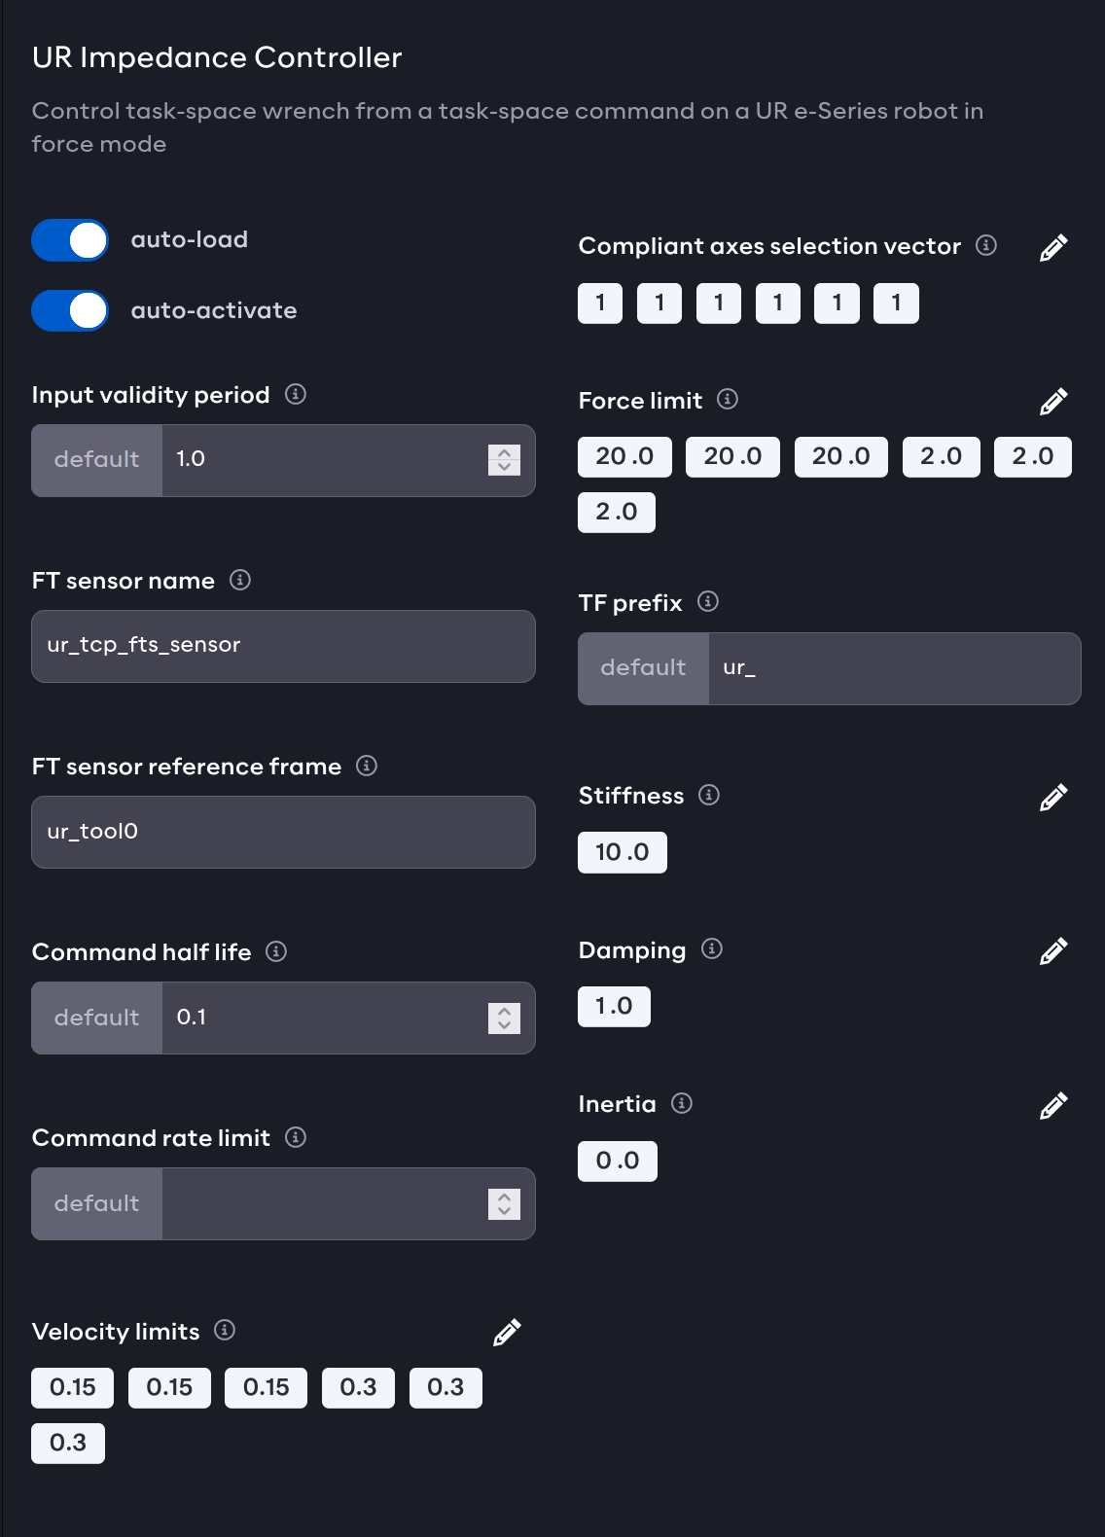Screen dimensions: 1105x1537
Task: Click the 0.3 velocity limit chip on second row
Action: 68,1444
